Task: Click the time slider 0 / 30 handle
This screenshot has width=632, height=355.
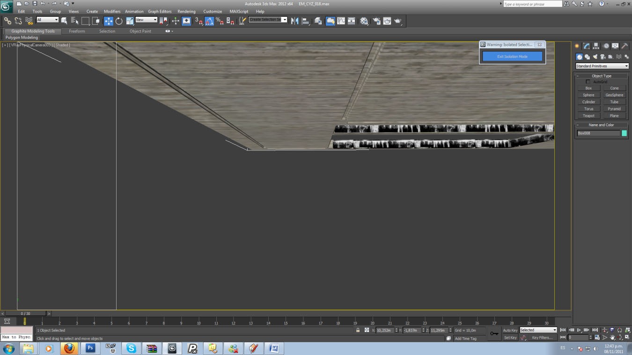Action: point(25,313)
